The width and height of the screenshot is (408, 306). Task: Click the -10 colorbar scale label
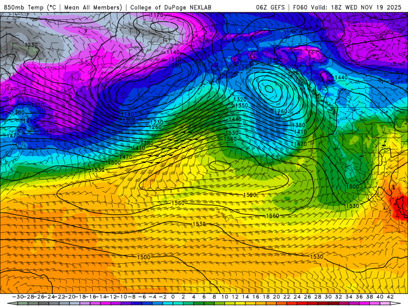(x=121, y=297)
